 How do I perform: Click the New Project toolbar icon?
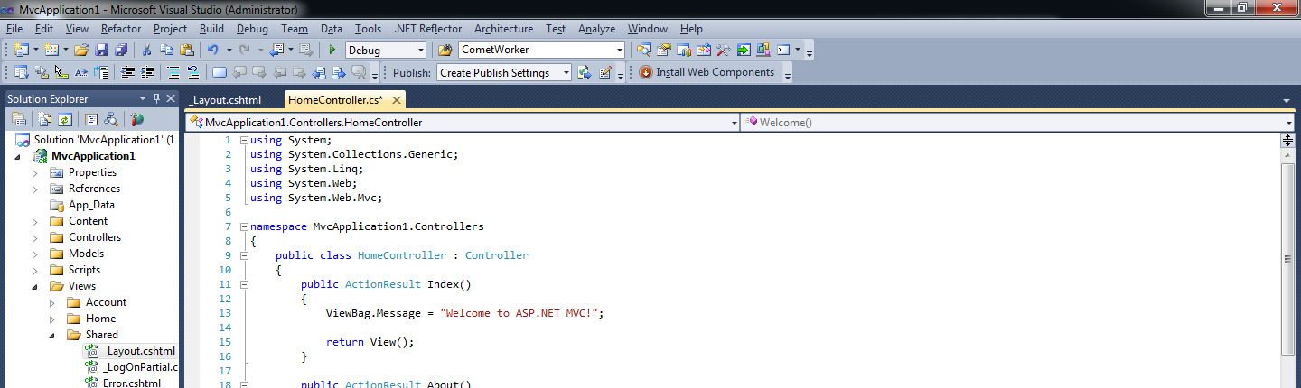(22, 50)
